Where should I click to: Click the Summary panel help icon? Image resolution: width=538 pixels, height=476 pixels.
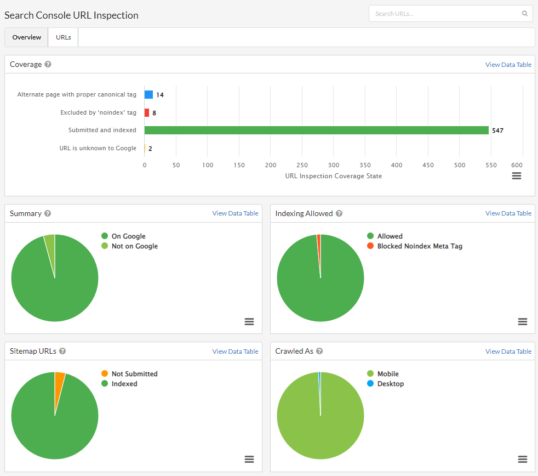[x=47, y=213]
